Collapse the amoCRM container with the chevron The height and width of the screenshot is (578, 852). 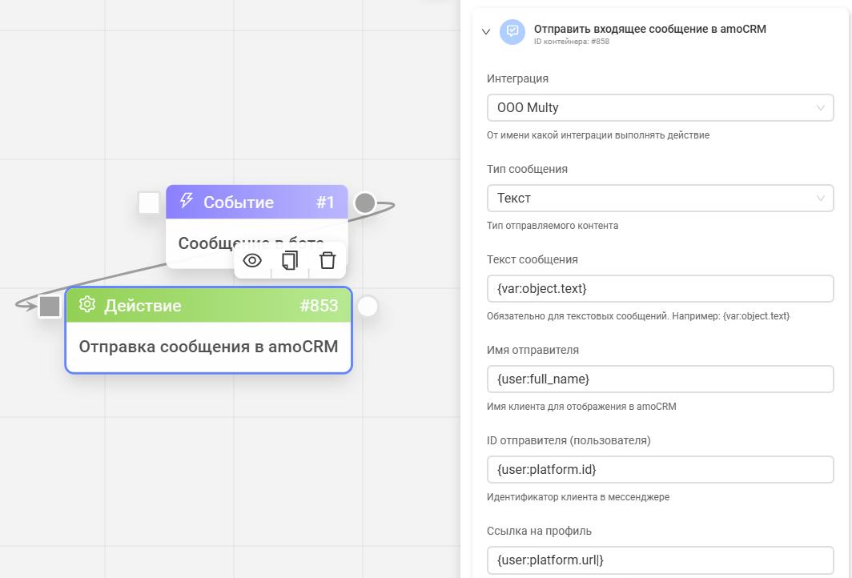(485, 32)
